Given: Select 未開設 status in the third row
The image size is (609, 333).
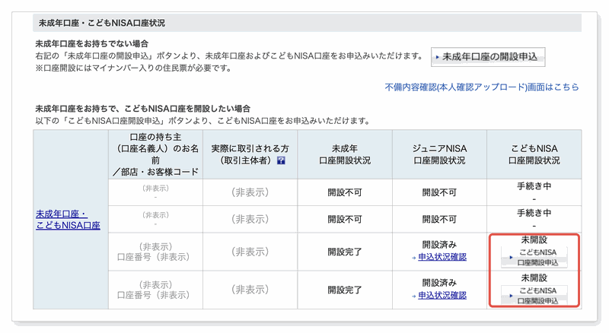Looking at the screenshot, I should tap(534, 239).
